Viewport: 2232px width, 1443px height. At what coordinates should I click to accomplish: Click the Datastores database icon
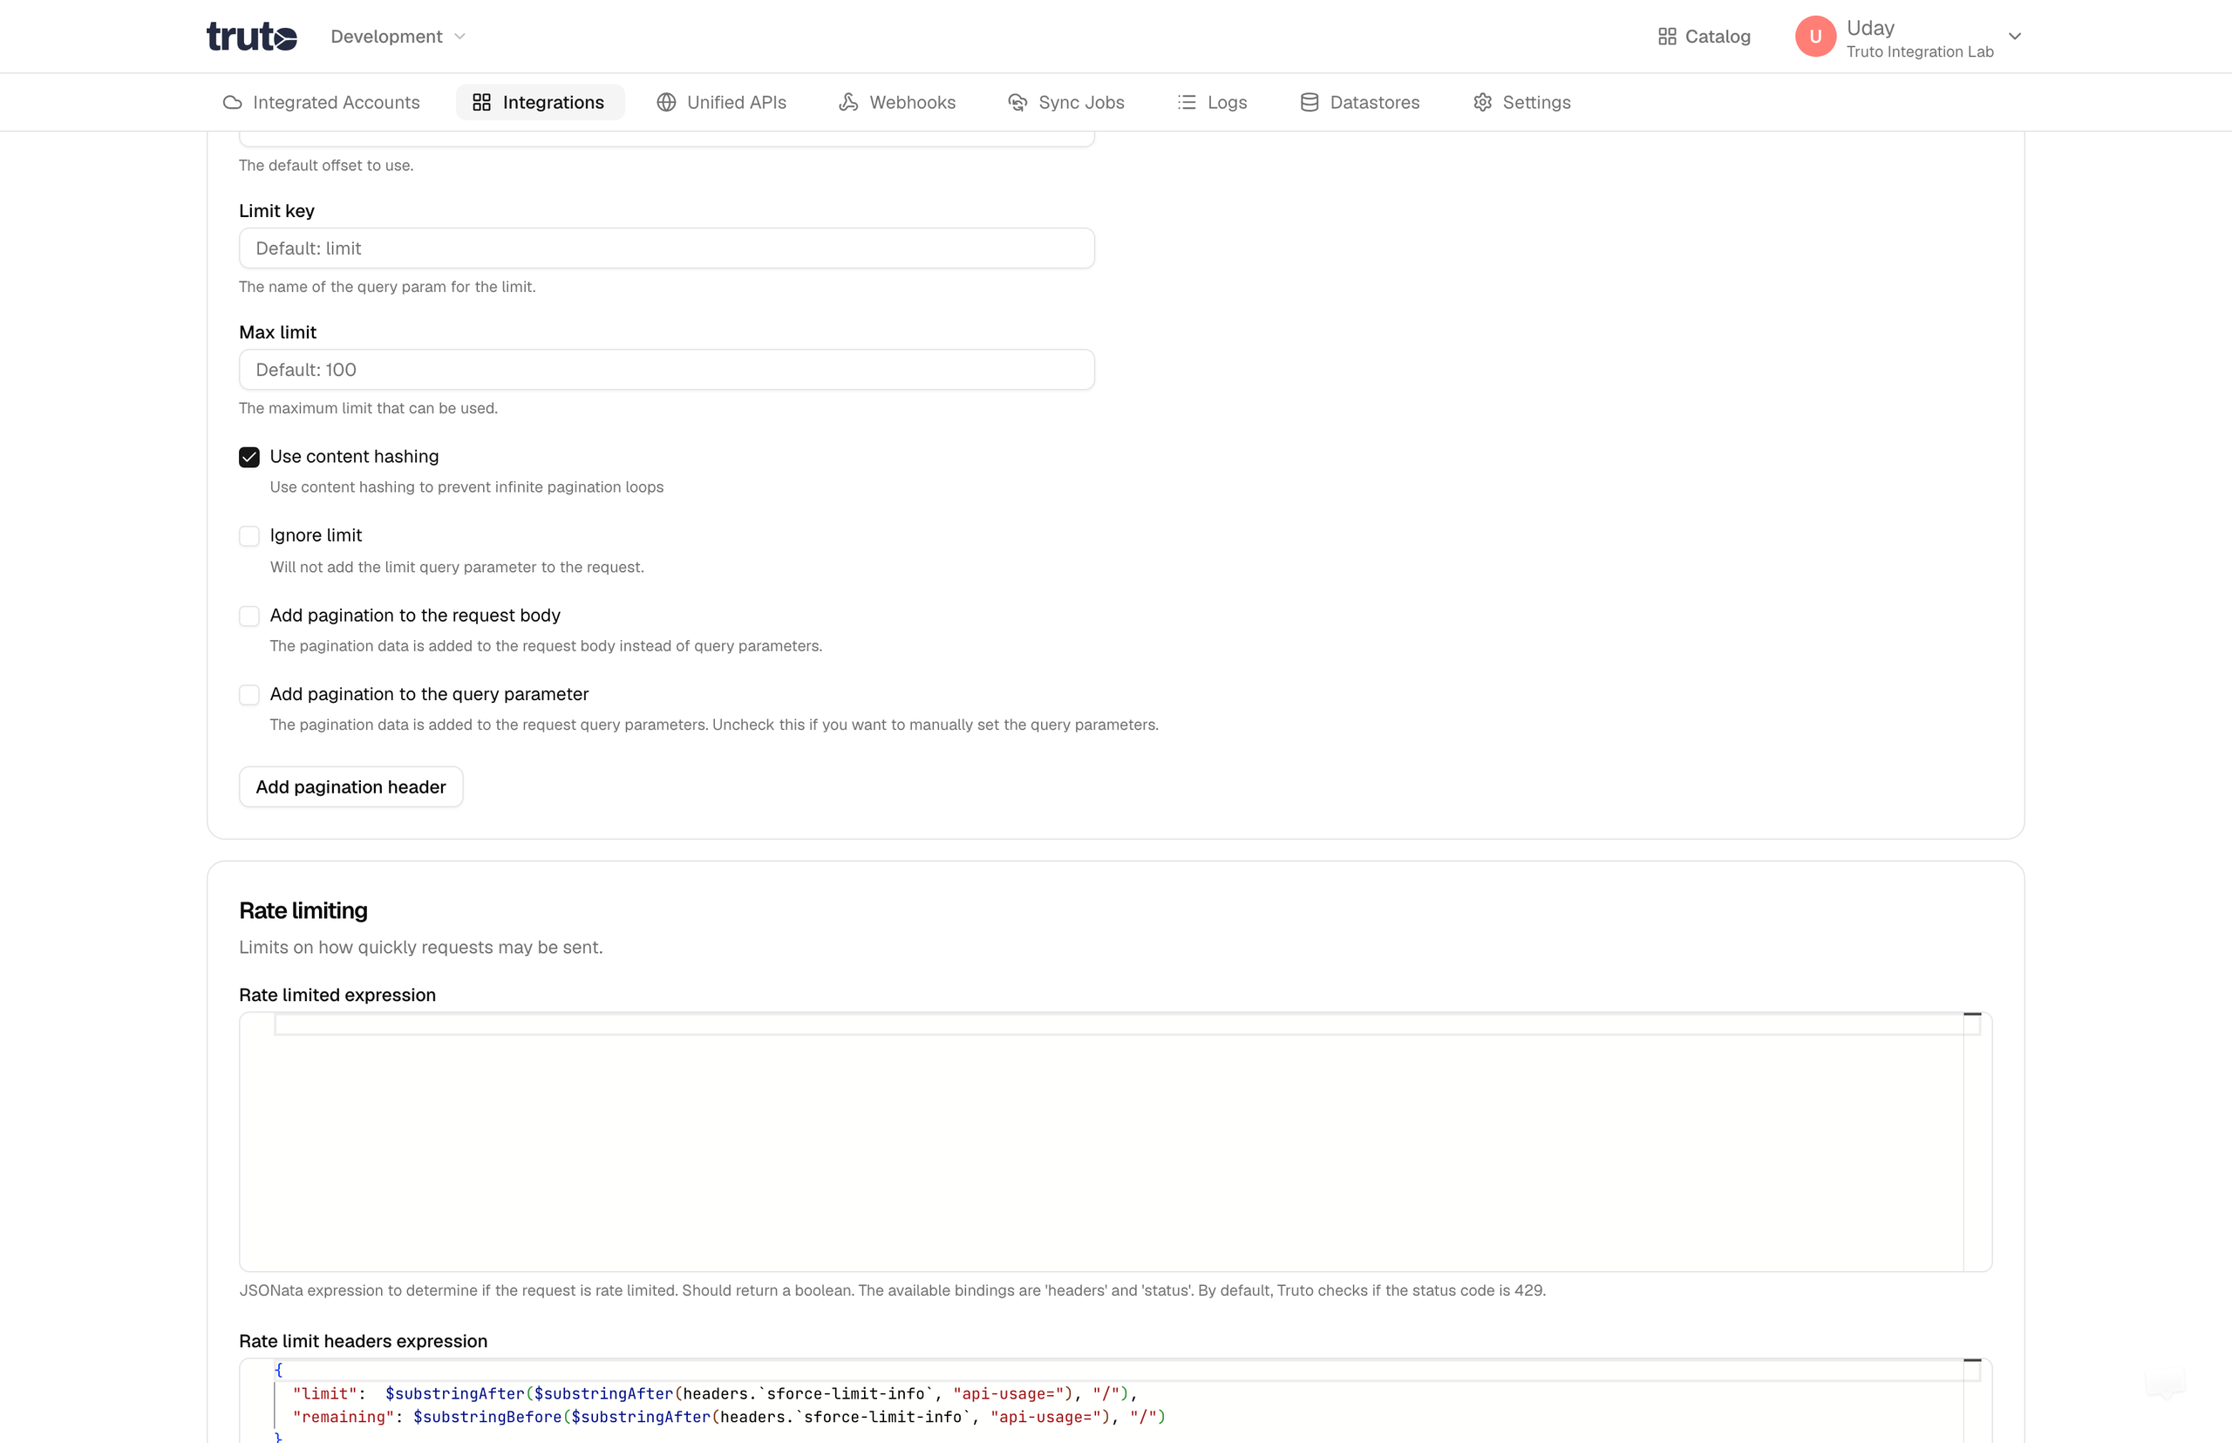[1309, 102]
